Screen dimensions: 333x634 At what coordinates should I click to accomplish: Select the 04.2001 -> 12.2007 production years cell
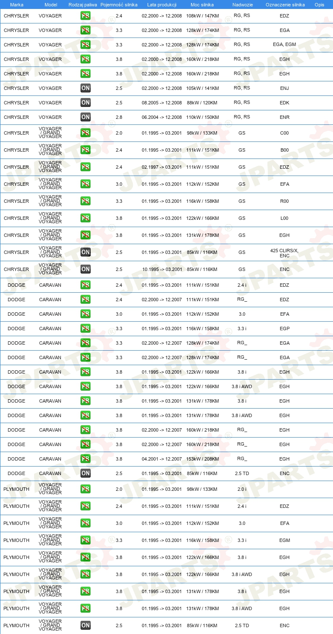coord(162,459)
